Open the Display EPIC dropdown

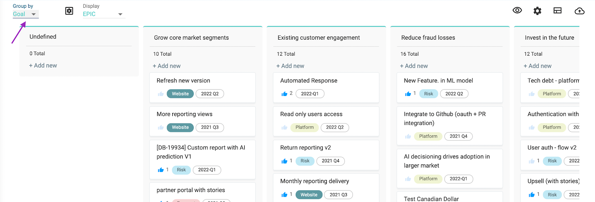pyautogui.click(x=104, y=14)
